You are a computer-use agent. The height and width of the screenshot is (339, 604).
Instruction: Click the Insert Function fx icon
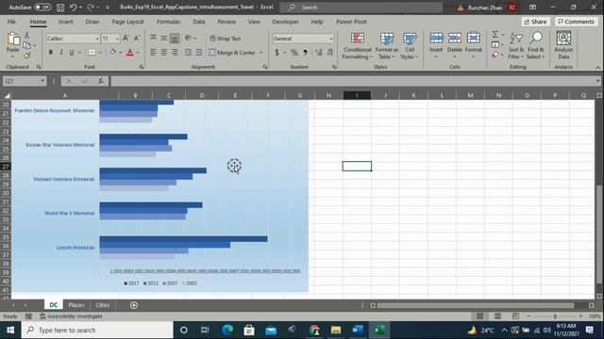tap(101, 81)
